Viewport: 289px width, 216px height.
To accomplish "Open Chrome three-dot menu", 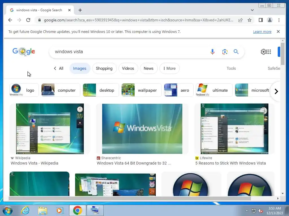I will point(279,20).
